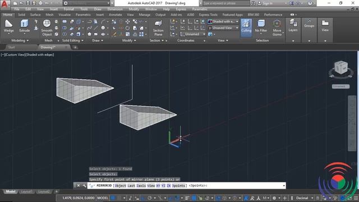This screenshot has width=359, height=202.
Task: Add a new drawing tab with plus button
Action: (x=75, y=47)
